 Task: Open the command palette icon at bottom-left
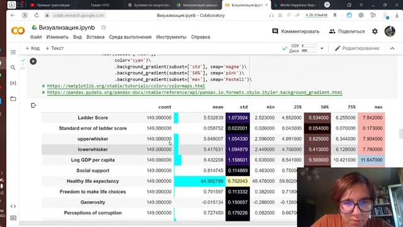(13, 218)
